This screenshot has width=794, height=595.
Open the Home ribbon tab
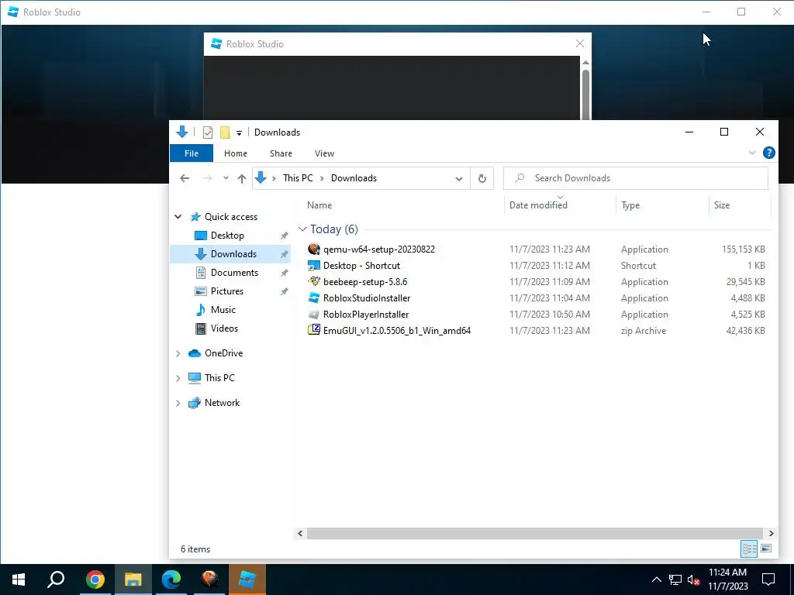(236, 153)
